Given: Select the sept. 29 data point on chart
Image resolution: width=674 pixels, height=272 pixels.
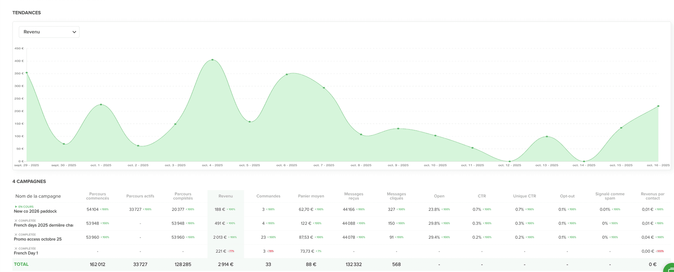Looking at the screenshot, I should (27, 73).
